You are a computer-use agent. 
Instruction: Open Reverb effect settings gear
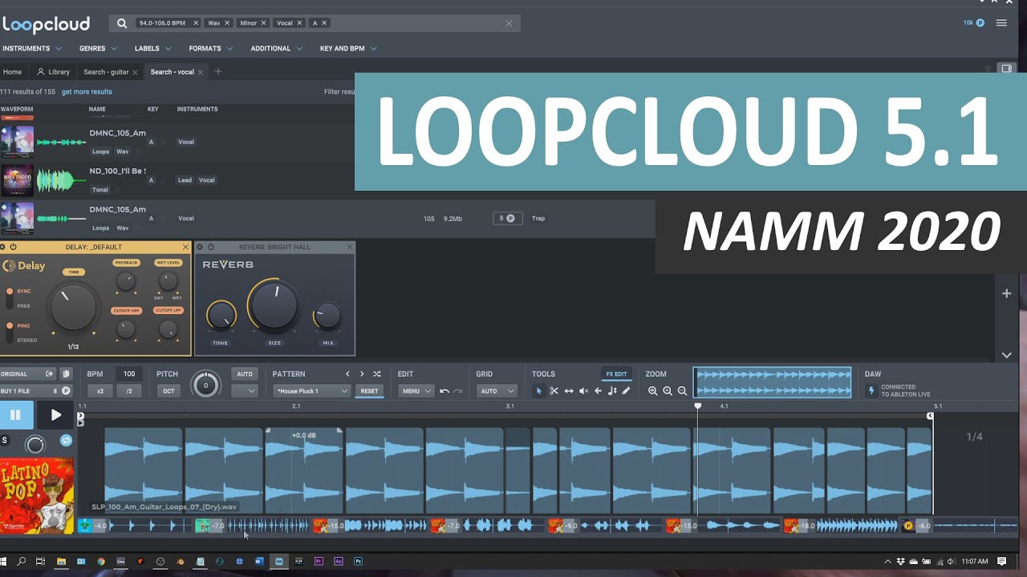click(x=200, y=247)
